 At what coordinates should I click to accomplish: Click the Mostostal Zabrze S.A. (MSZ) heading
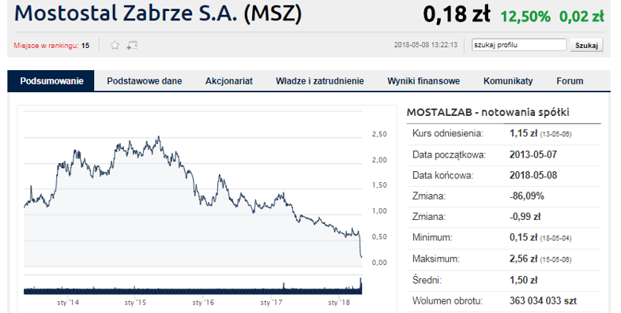click(x=158, y=13)
